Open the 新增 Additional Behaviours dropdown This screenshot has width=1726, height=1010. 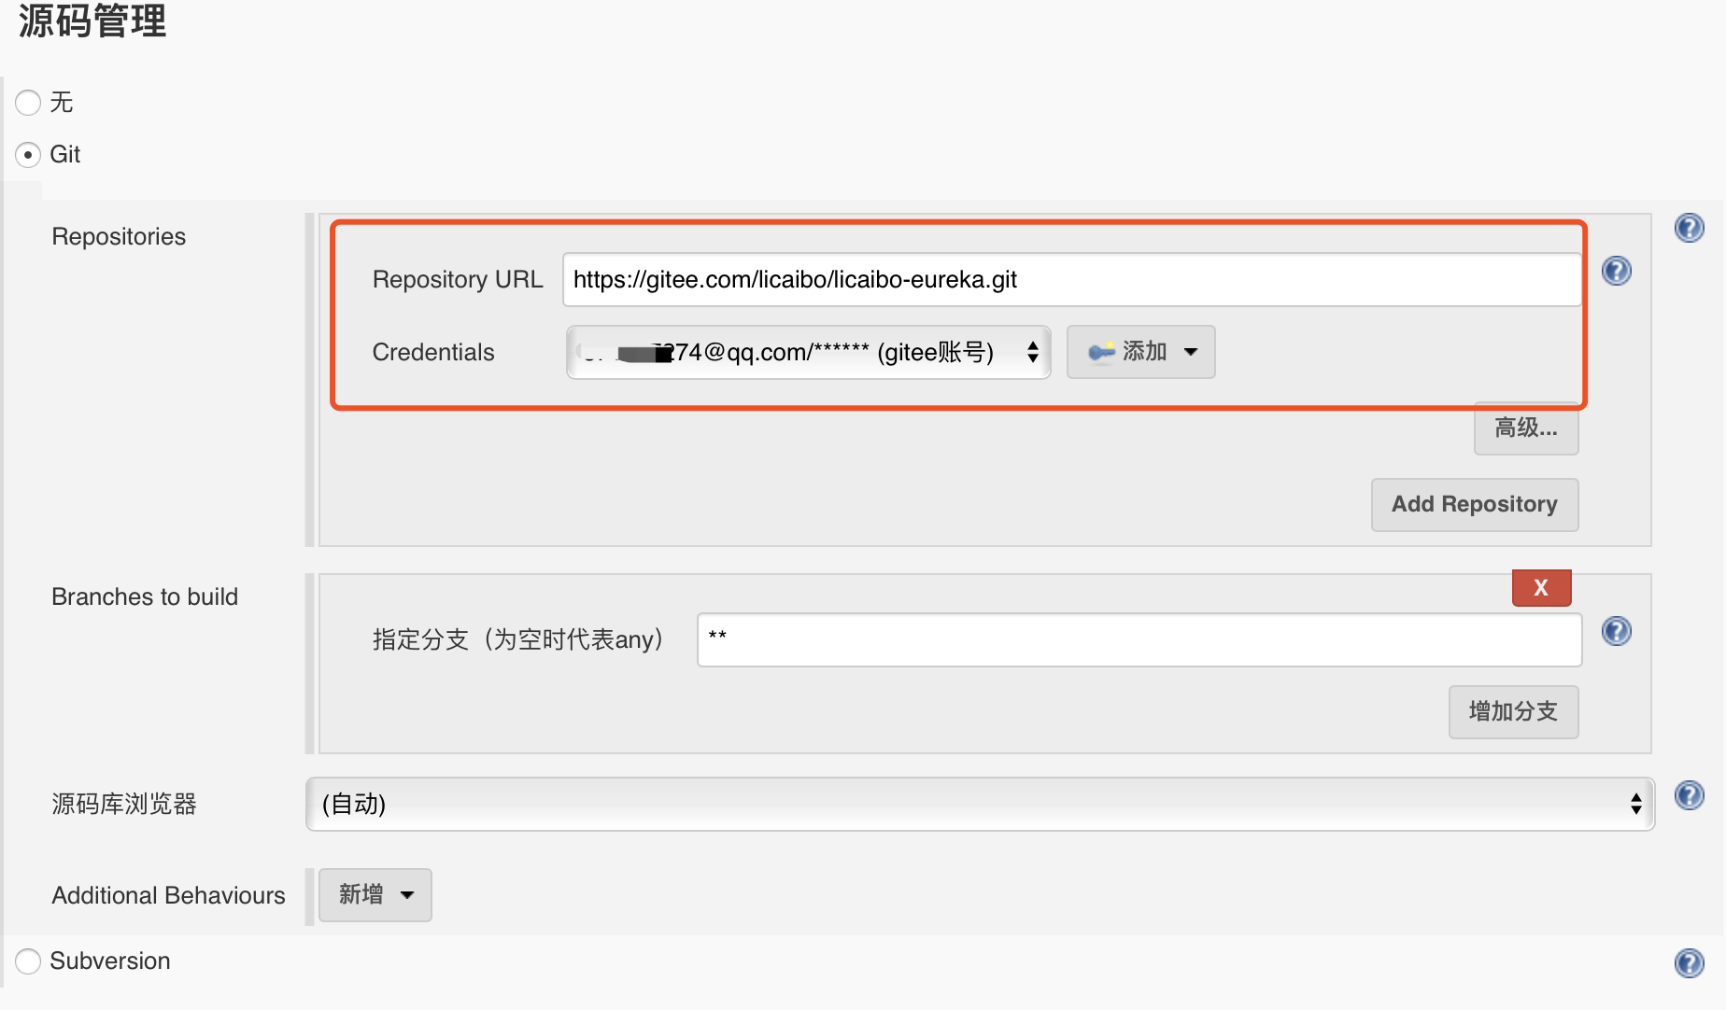click(375, 895)
